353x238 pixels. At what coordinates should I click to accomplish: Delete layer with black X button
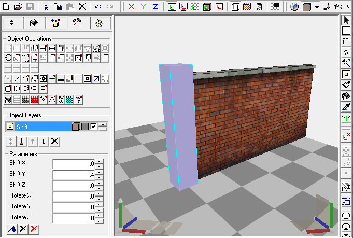coord(54,141)
